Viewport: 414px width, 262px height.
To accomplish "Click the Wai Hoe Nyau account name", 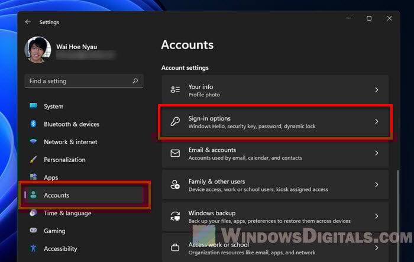I will [76, 47].
